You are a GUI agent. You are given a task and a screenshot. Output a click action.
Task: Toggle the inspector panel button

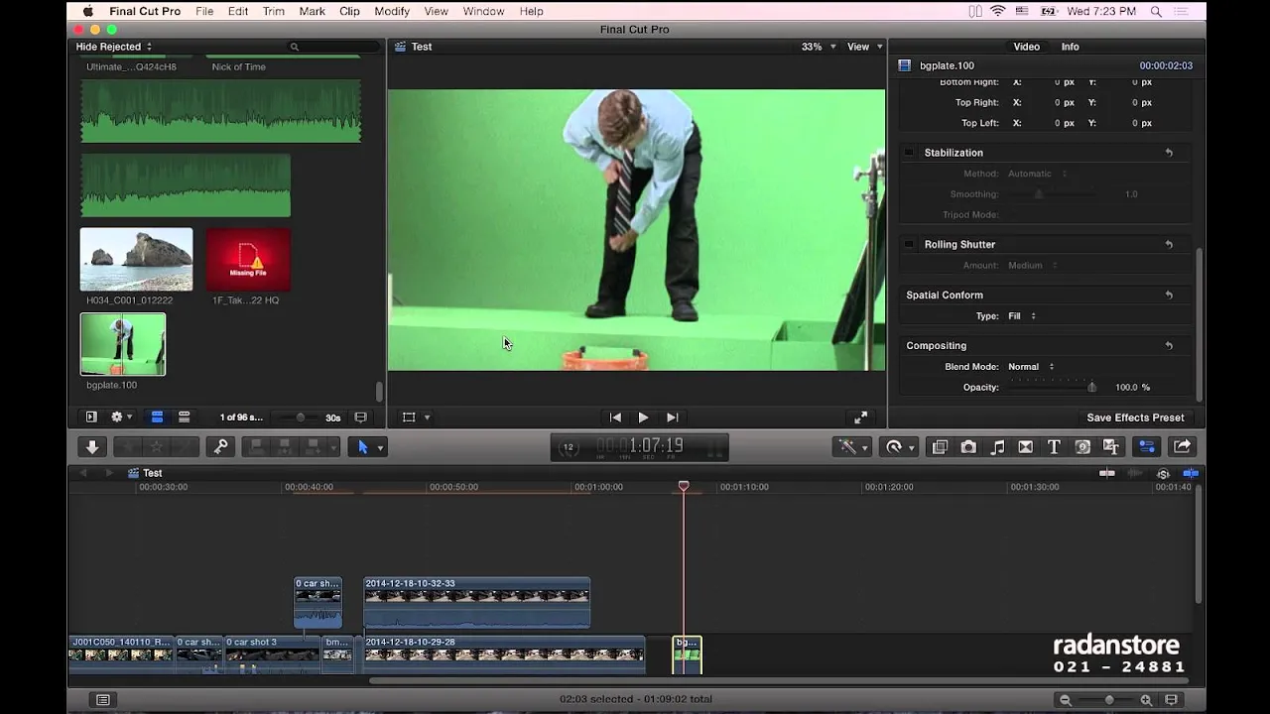[x=1147, y=447]
